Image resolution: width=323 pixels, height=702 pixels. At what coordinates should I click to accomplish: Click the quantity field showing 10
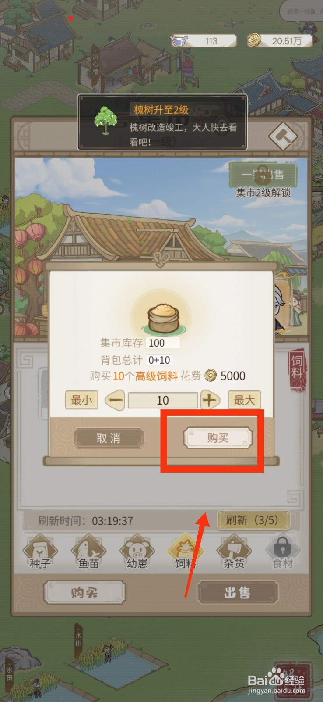[163, 400]
